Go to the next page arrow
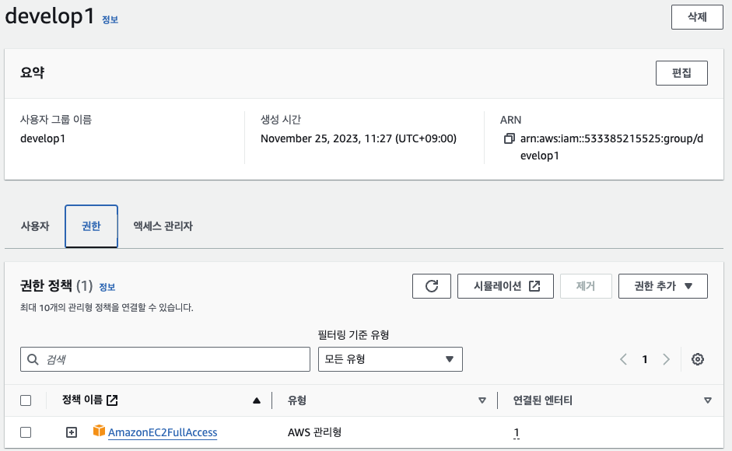This screenshot has height=451, width=732. pyautogui.click(x=666, y=359)
